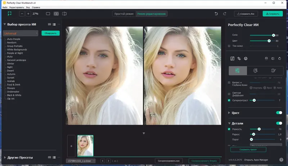Open Открыть Apps Manager link
The height and width of the screenshot is (166, 288).
[256, 160]
